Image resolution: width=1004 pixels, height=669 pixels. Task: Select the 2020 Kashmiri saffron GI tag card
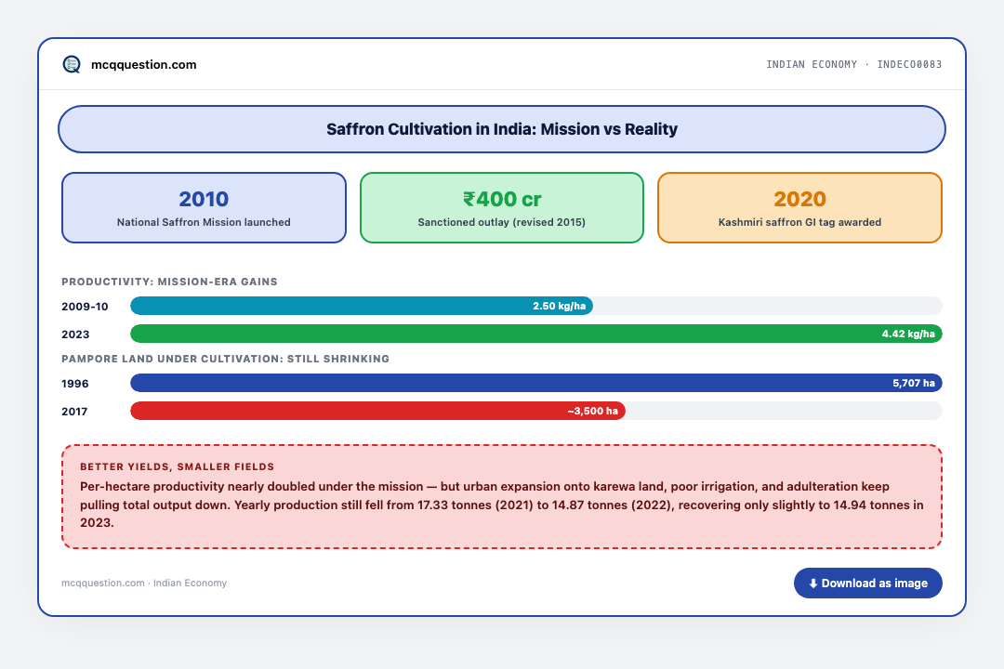tap(799, 207)
